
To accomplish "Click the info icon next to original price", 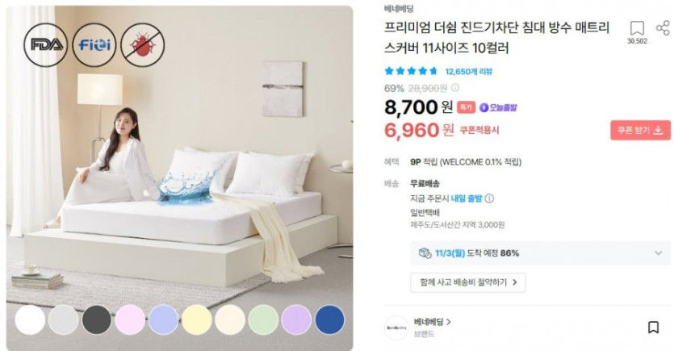I will click(x=454, y=88).
